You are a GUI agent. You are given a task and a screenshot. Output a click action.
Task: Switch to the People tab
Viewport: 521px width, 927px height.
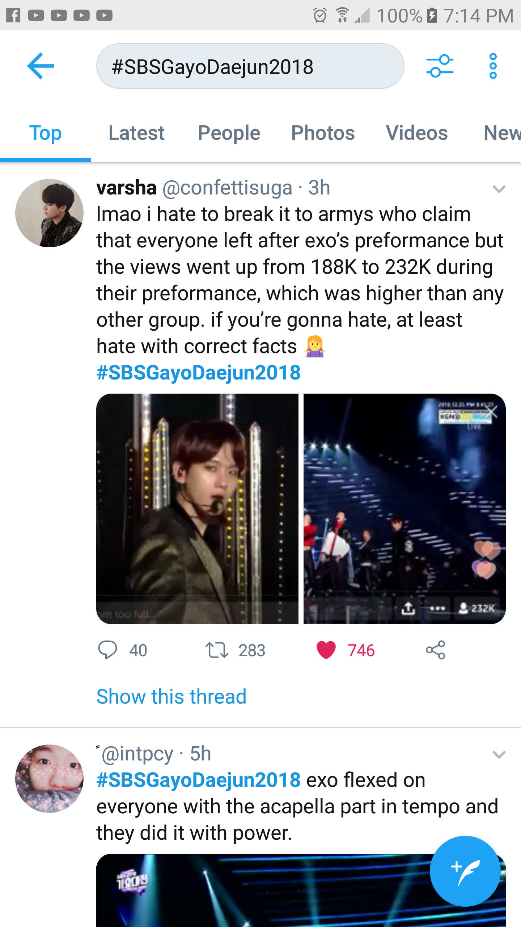tap(229, 133)
